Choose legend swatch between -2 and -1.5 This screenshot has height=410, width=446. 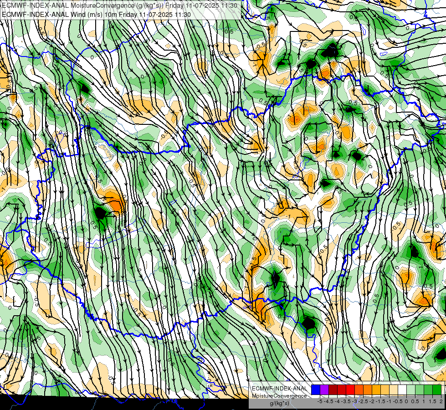(x=376, y=389)
